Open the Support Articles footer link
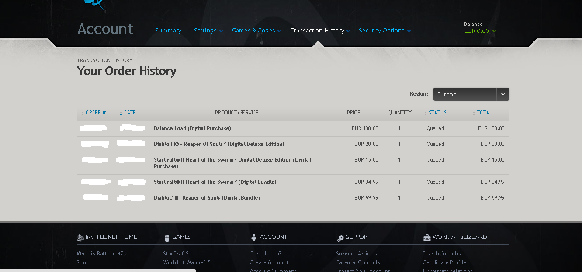Screen dimensions: 582x272 pos(357,254)
